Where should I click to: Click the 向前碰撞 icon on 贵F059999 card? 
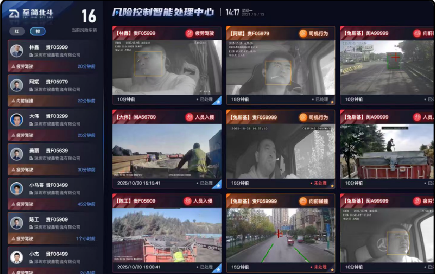pos(303,201)
